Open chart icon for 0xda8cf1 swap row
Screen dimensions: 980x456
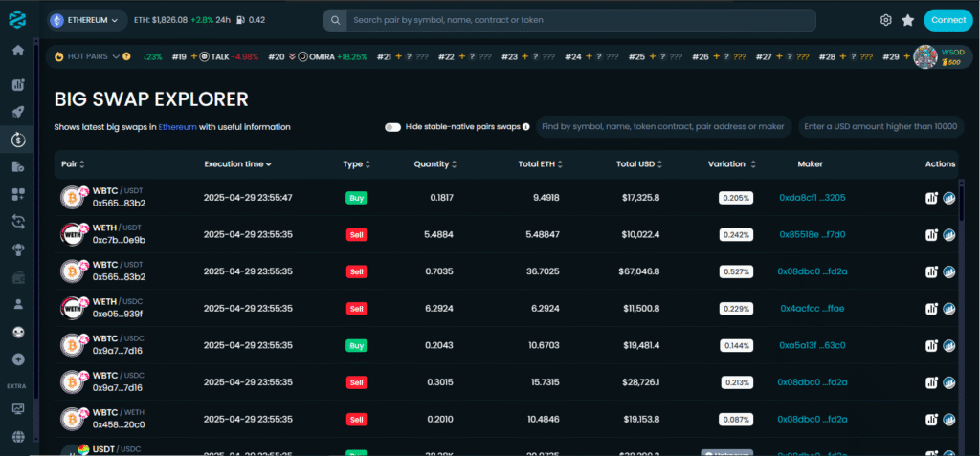931,198
